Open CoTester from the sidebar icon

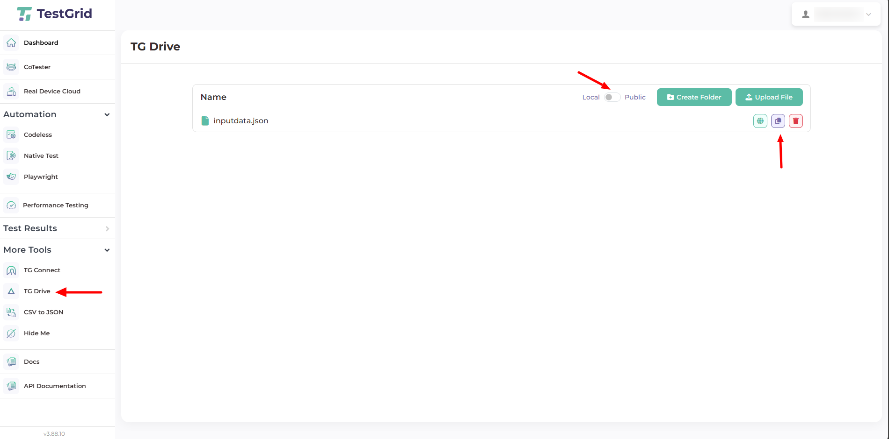click(12, 67)
